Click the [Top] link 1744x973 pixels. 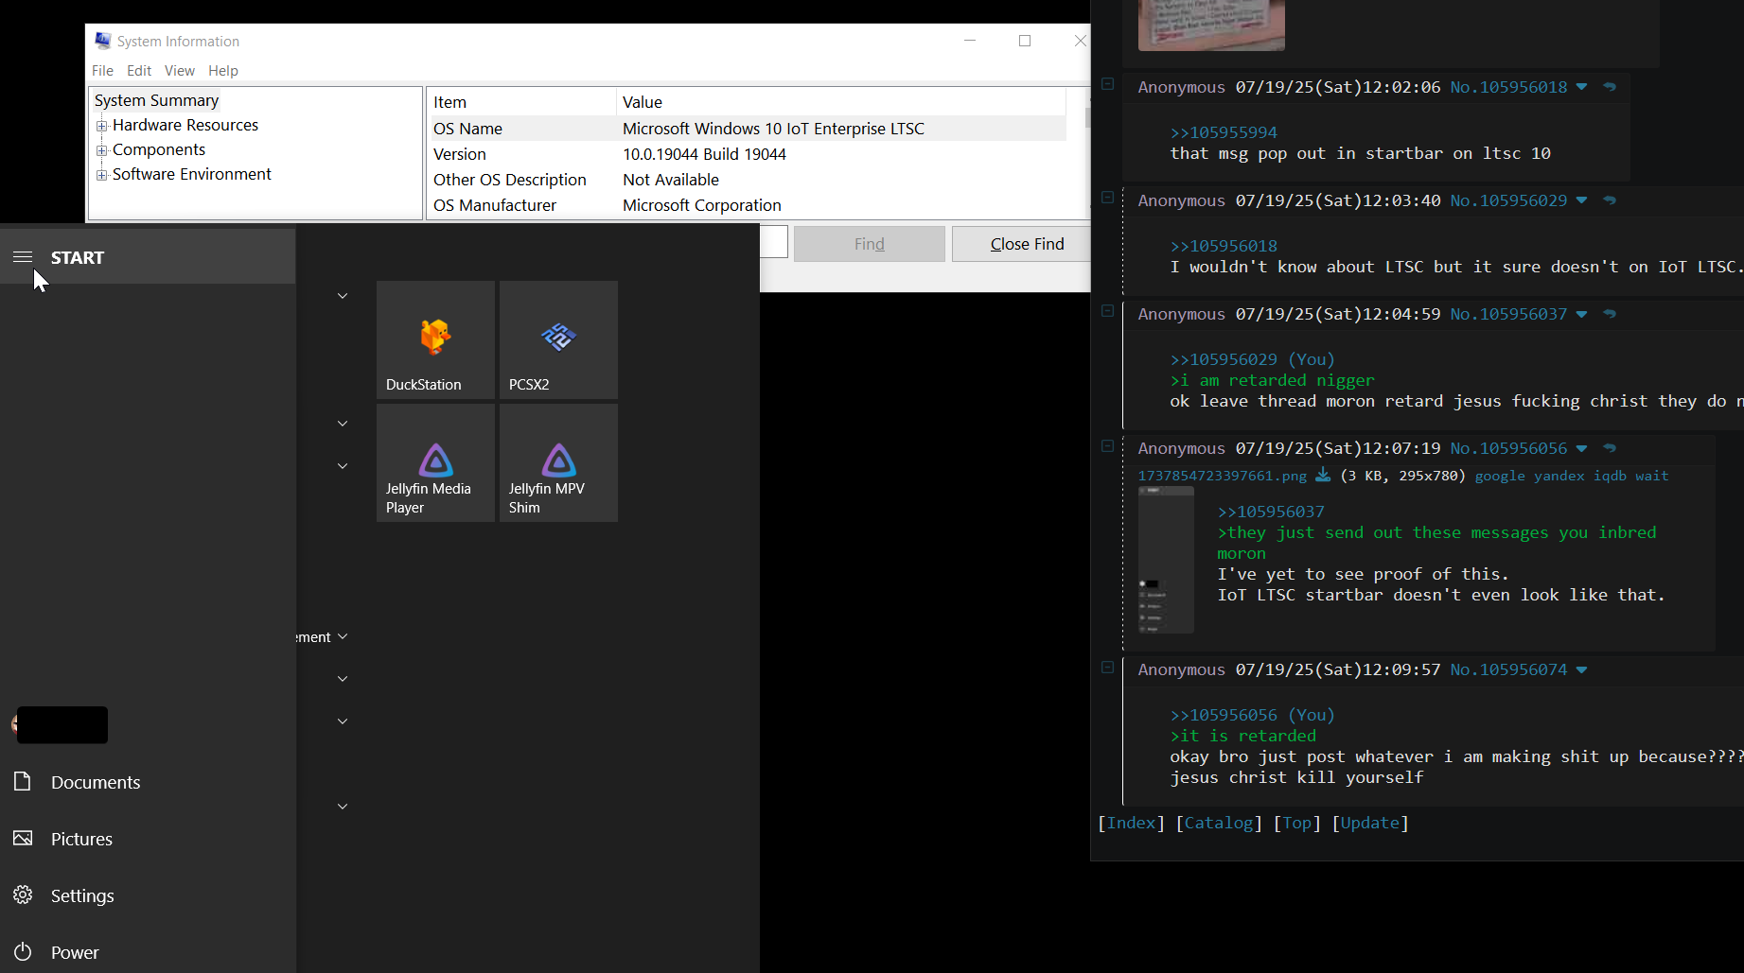point(1297,823)
